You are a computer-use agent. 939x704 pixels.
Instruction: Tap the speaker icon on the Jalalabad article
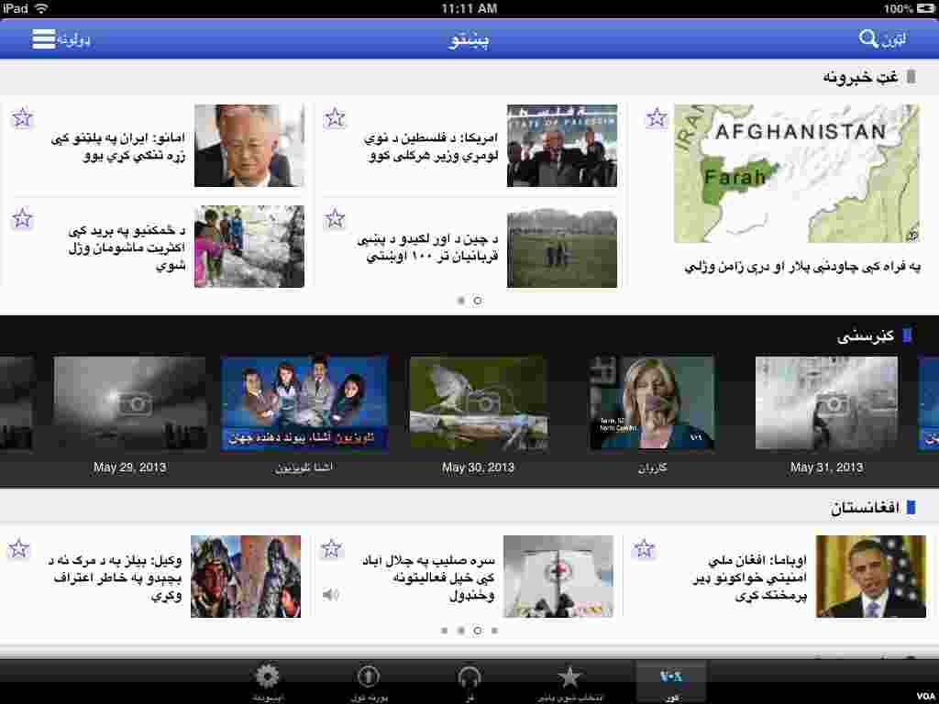click(x=332, y=594)
